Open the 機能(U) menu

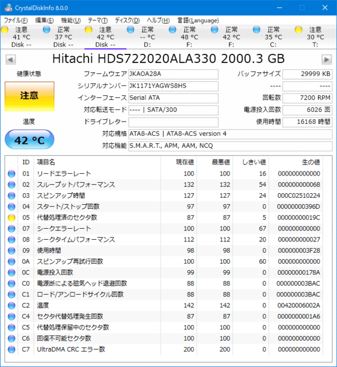71,21
